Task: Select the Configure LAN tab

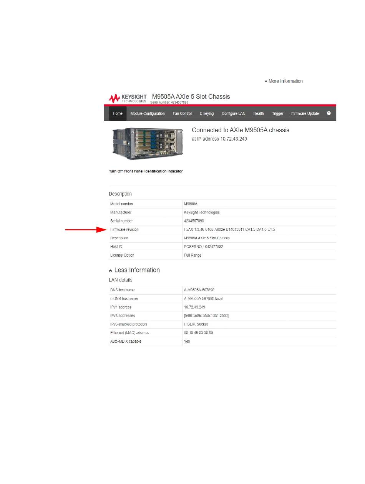Action: tap(234, 114)
